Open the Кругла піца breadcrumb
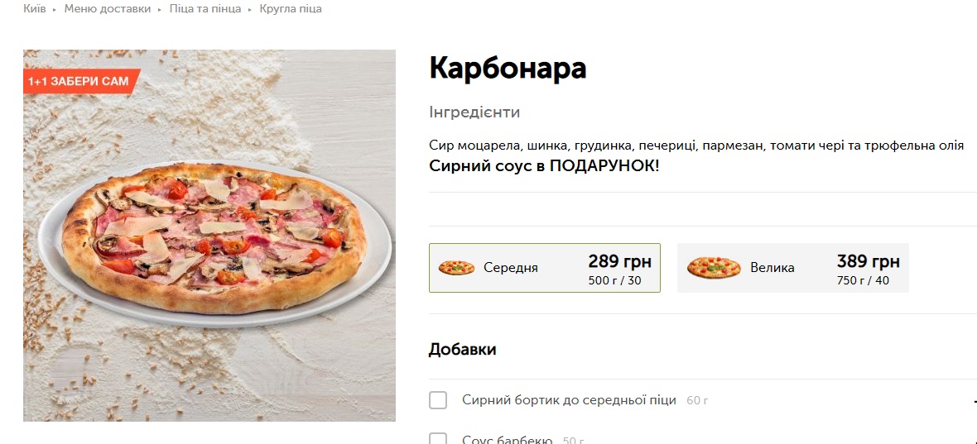This screenshot has width=977, height=444. pyautogui.click(x=291, y=9)
